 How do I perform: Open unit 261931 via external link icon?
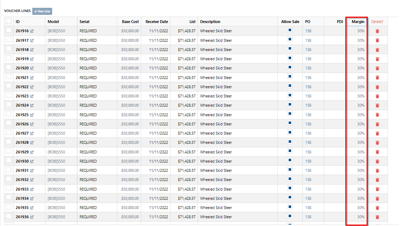(32, 170)
